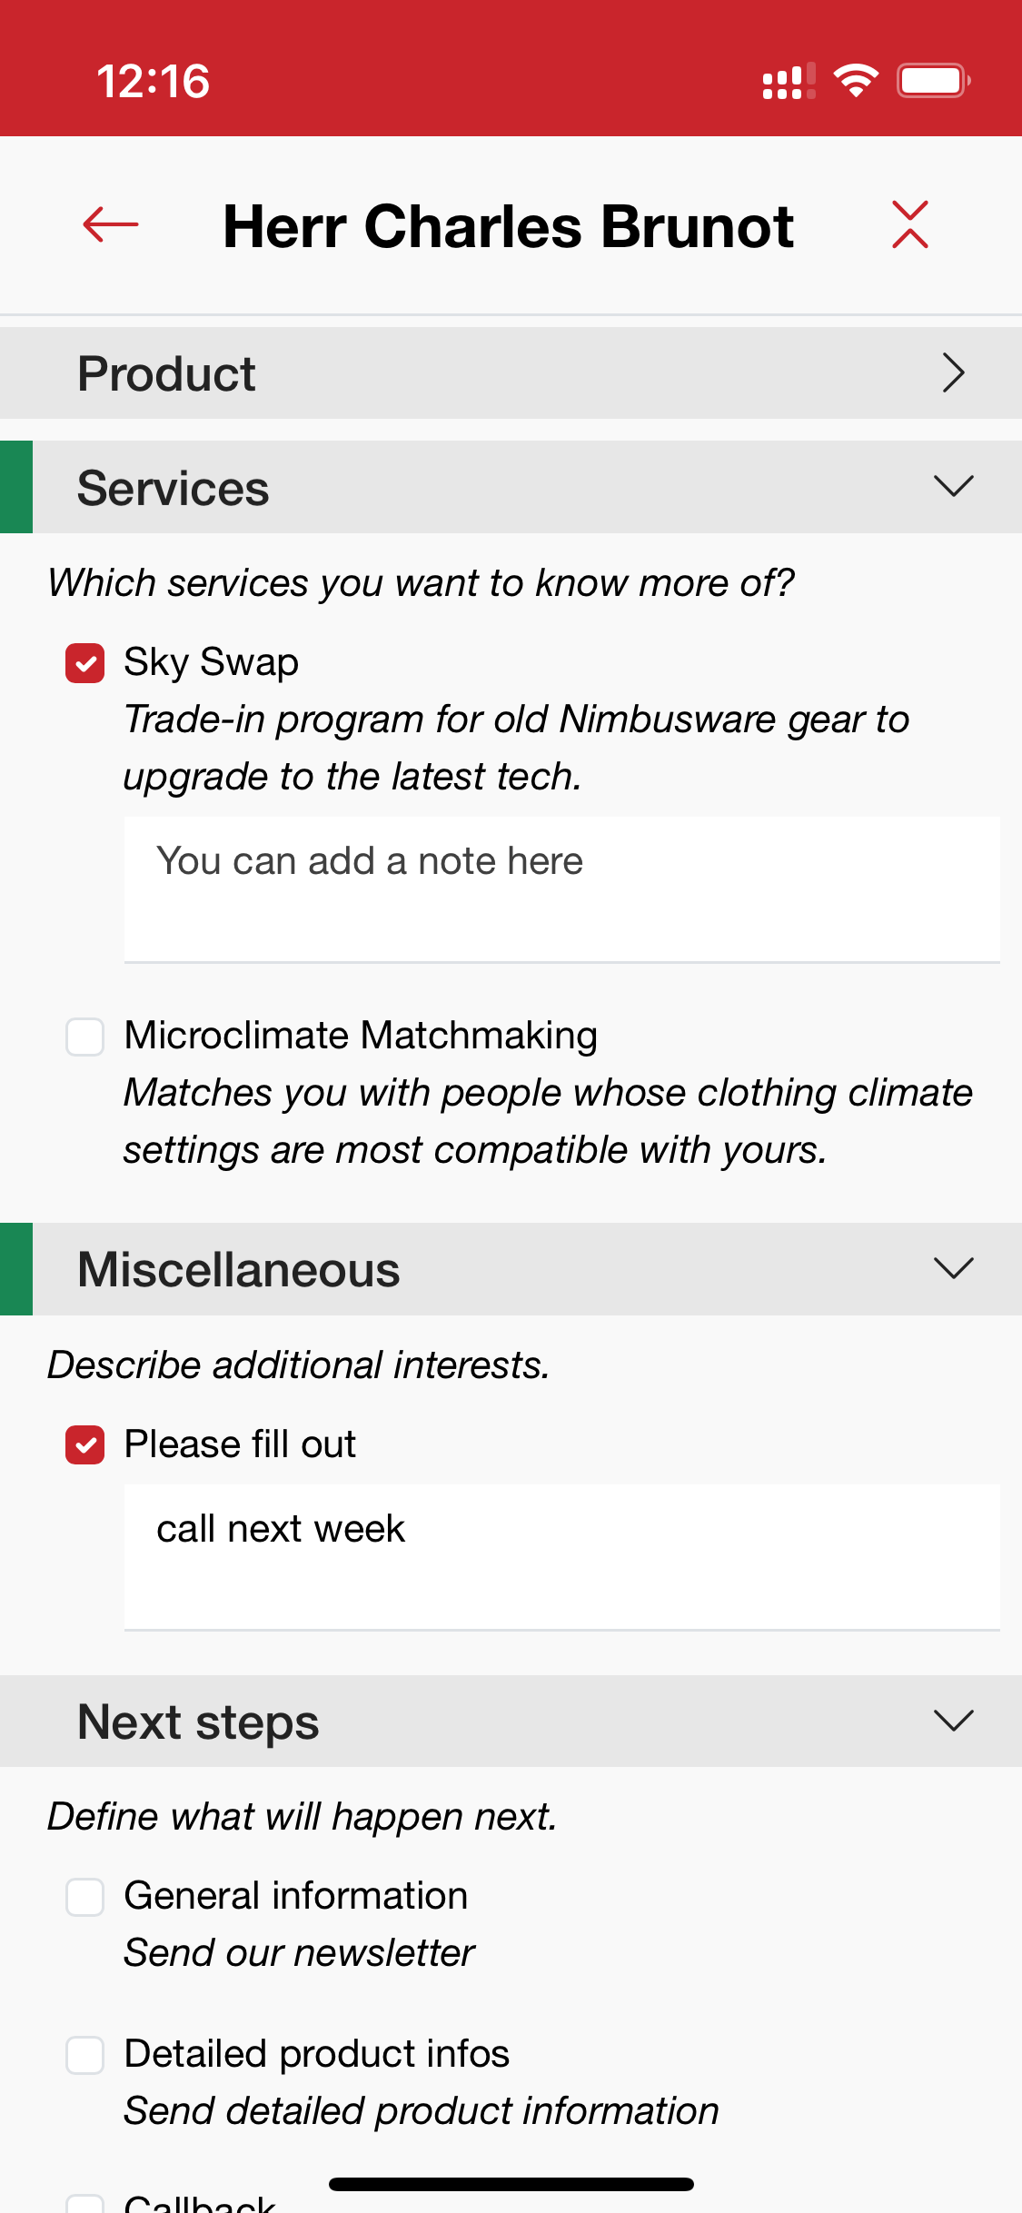Tap the cellular signal icon
Viewport: 1022px width, 2213px height.
[789, 81]
